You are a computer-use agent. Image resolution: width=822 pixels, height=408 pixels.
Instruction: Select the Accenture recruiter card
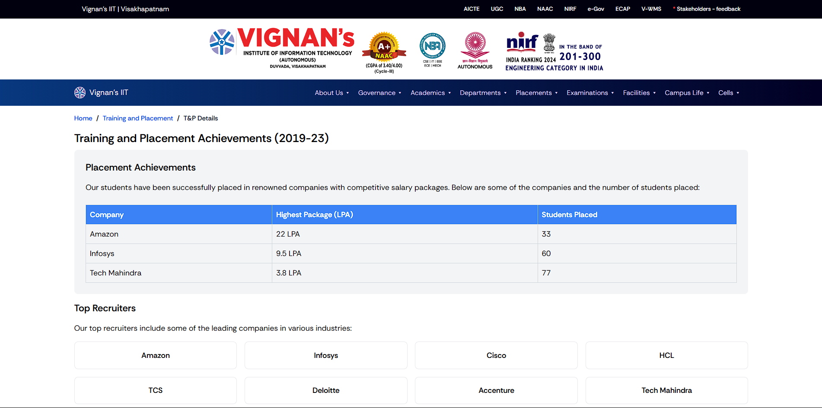click(x=496, y=390)
